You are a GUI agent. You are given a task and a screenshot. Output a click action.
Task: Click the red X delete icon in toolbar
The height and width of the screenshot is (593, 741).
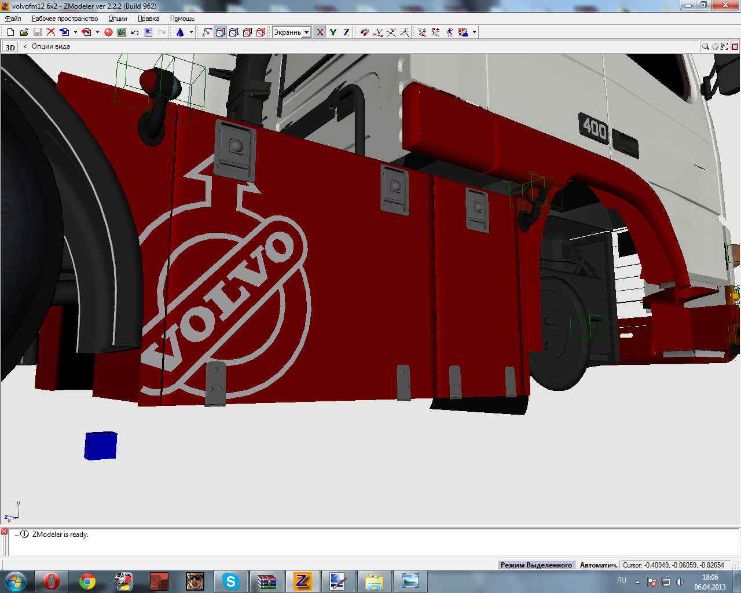(x=51, y=32)
